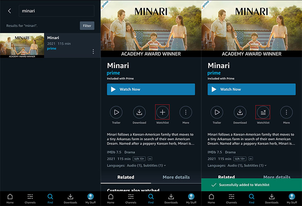
Task: Open the three-dot menu on the Minari result
Action: click(93, 51)
